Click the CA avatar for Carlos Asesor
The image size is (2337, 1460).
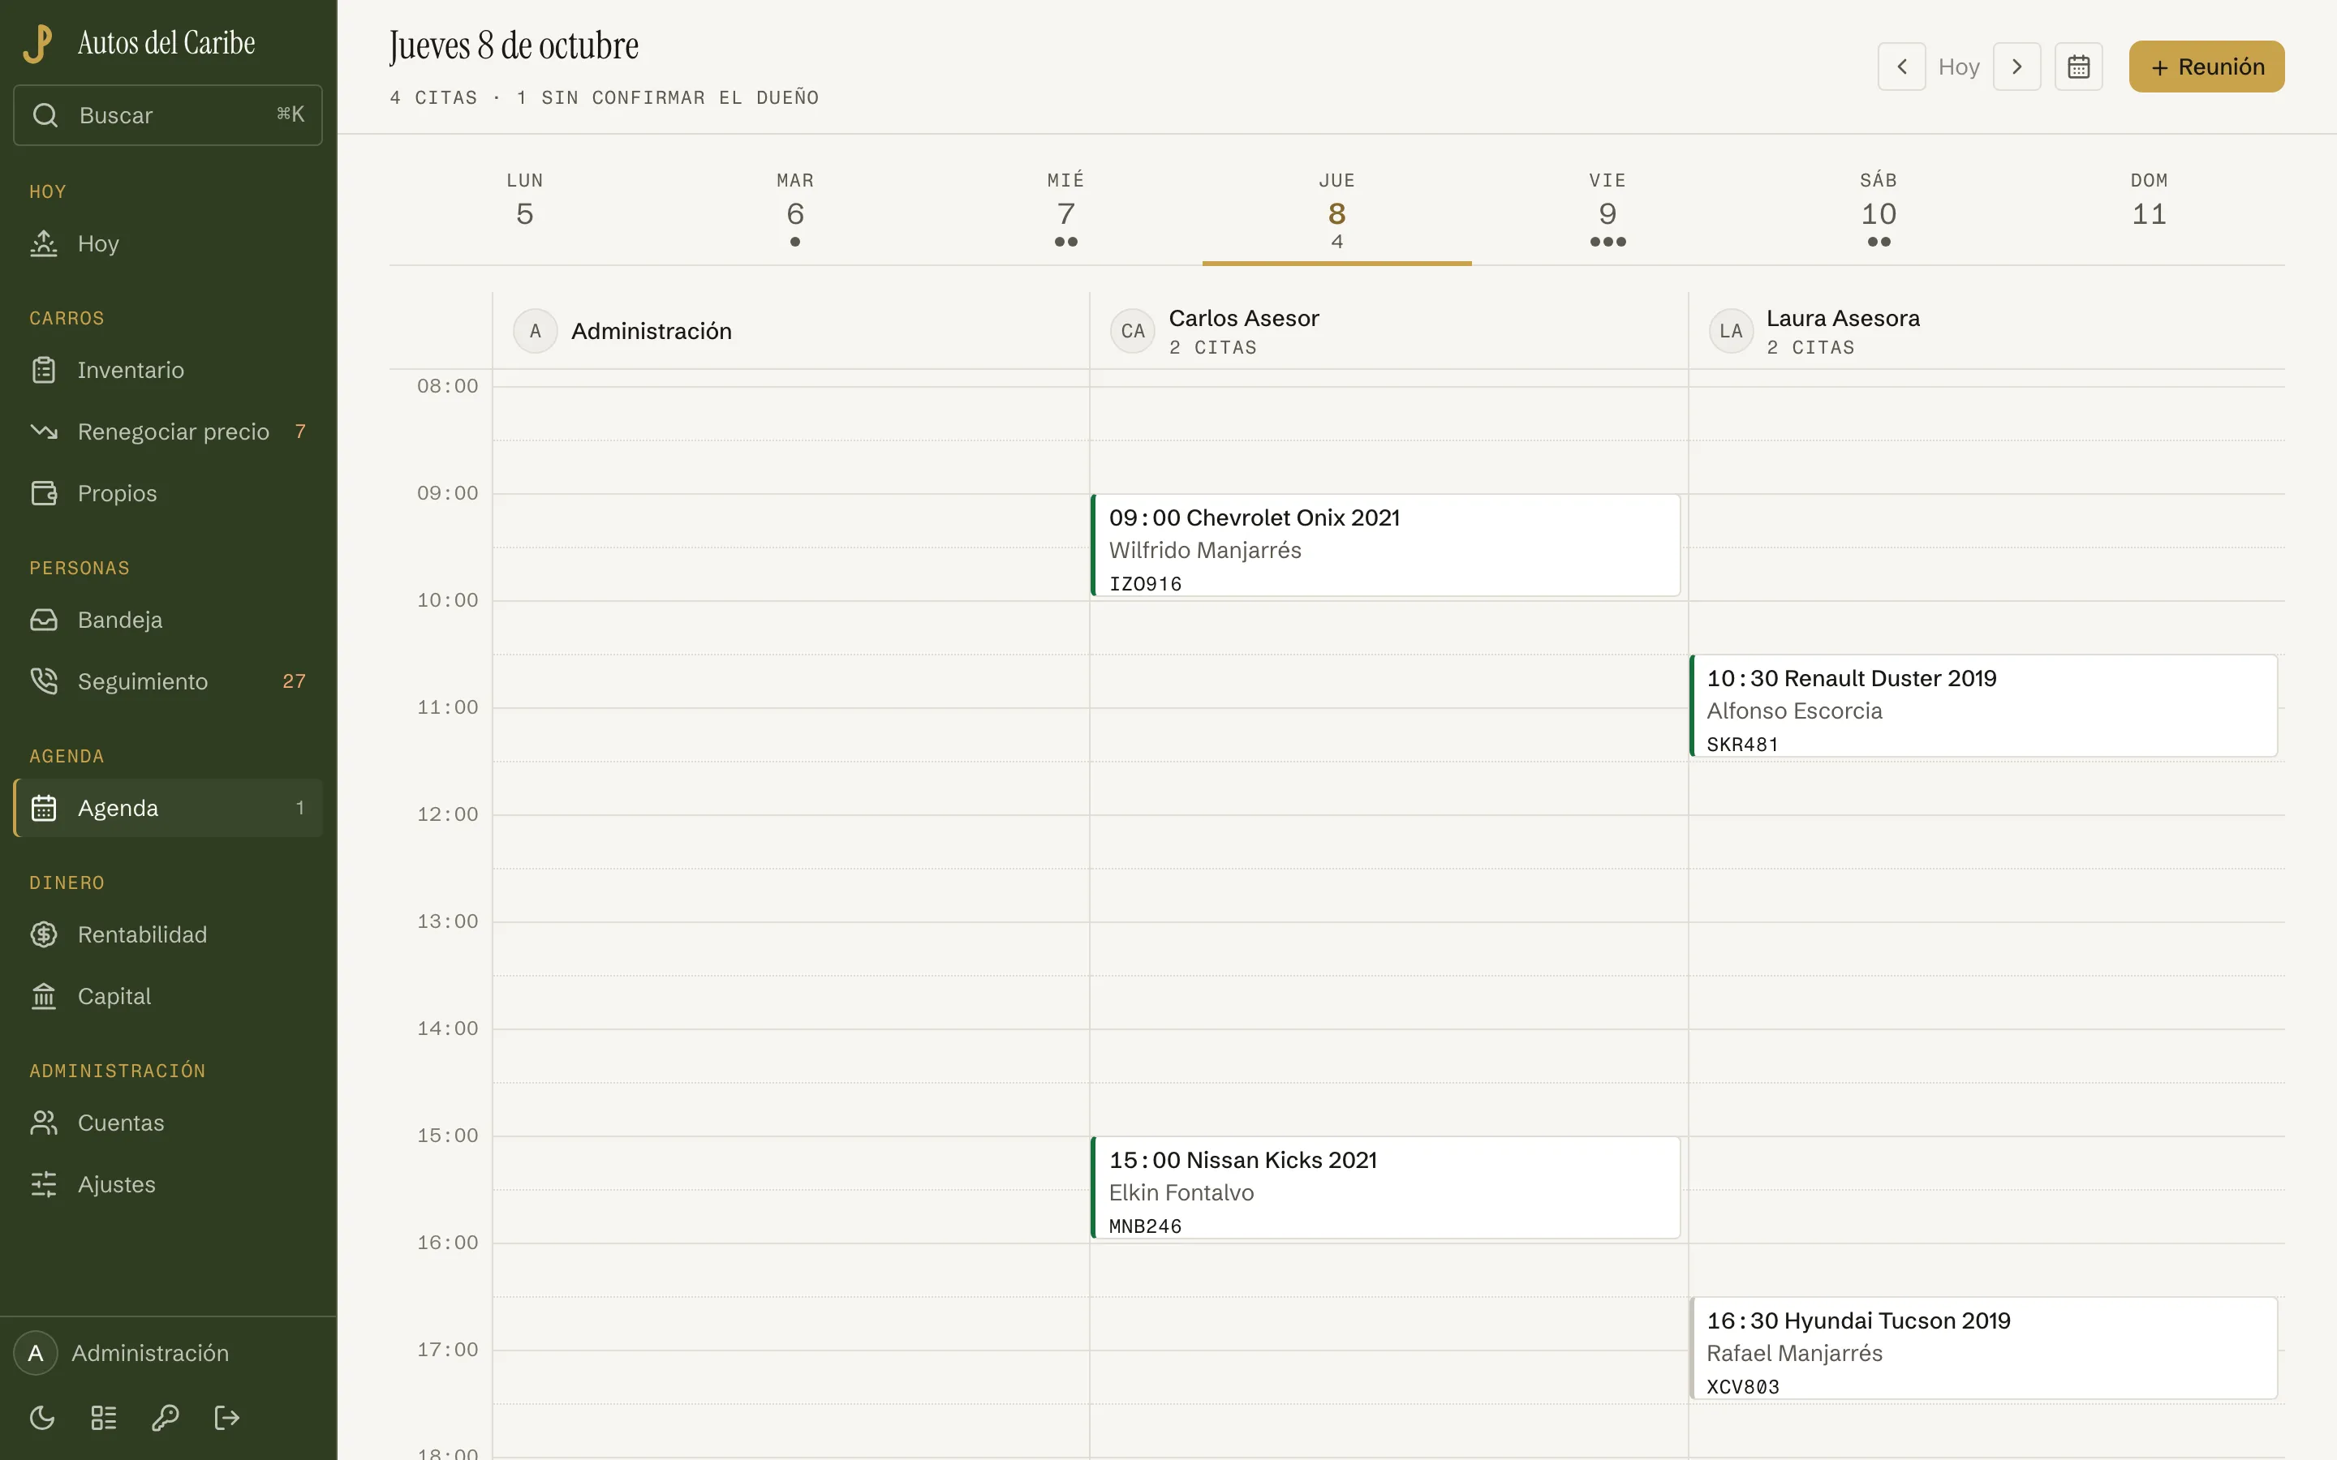click(1133, 331)
